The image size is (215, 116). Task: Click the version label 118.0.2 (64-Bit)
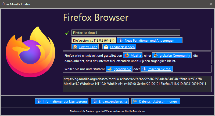coord(94,40)
